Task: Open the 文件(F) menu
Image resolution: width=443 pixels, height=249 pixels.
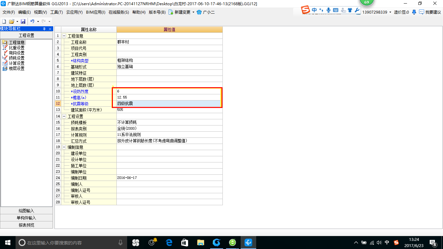Action: pos(9,12)
